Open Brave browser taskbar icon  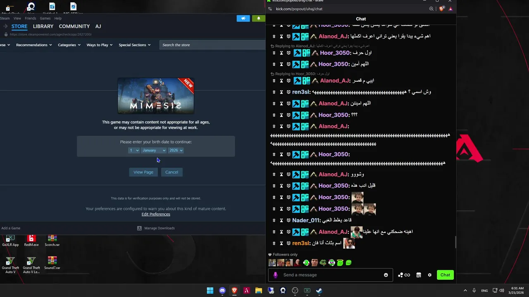pos(234,290)
